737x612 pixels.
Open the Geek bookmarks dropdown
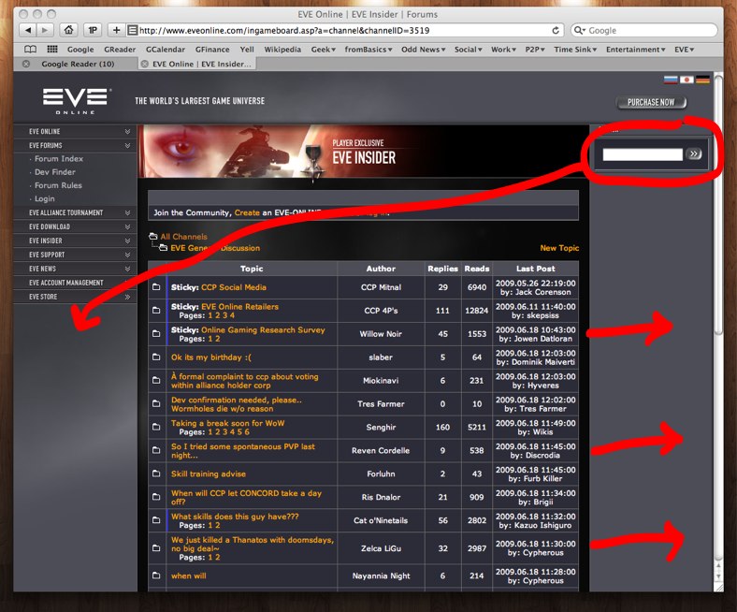[x=323, y=50]
